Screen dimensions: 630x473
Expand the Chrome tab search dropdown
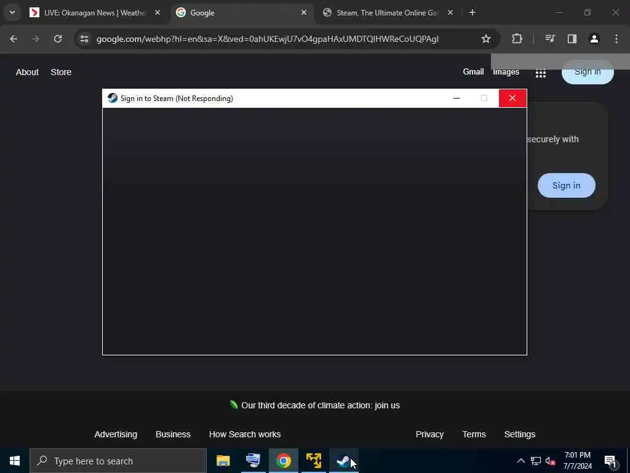pyautogui.click(x=12, y=12)
